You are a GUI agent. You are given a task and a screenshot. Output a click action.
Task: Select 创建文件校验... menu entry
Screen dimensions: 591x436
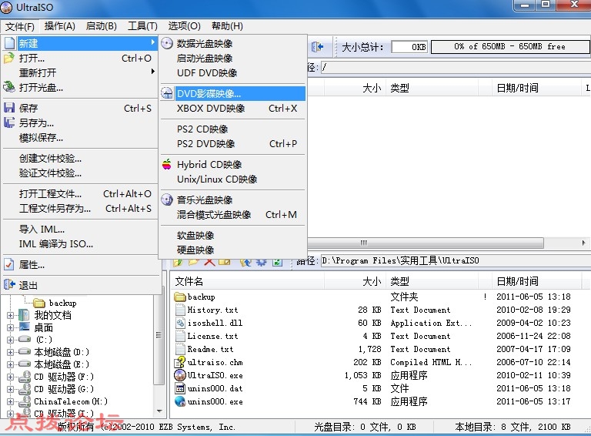[x=80, y=159]
